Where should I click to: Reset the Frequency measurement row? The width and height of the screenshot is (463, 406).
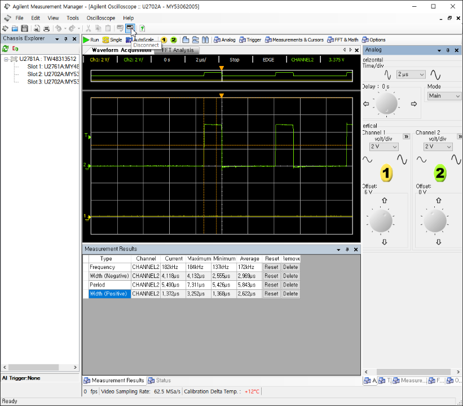pos(271,267)
